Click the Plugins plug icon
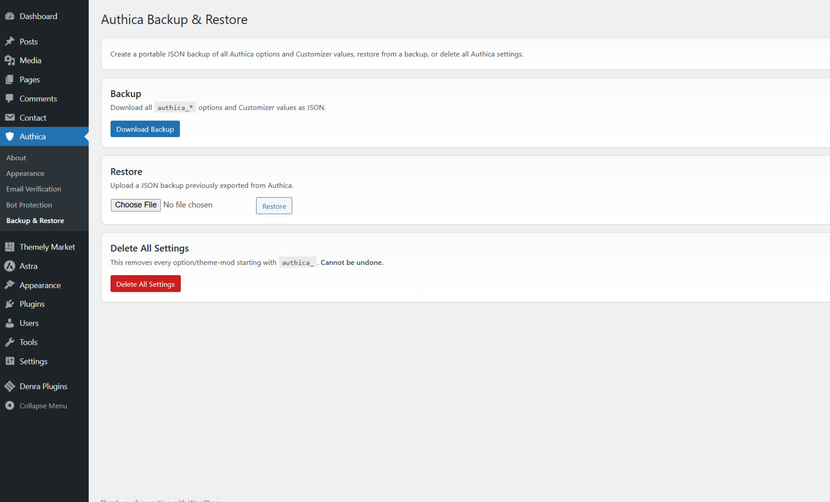 tap(10, 304)
